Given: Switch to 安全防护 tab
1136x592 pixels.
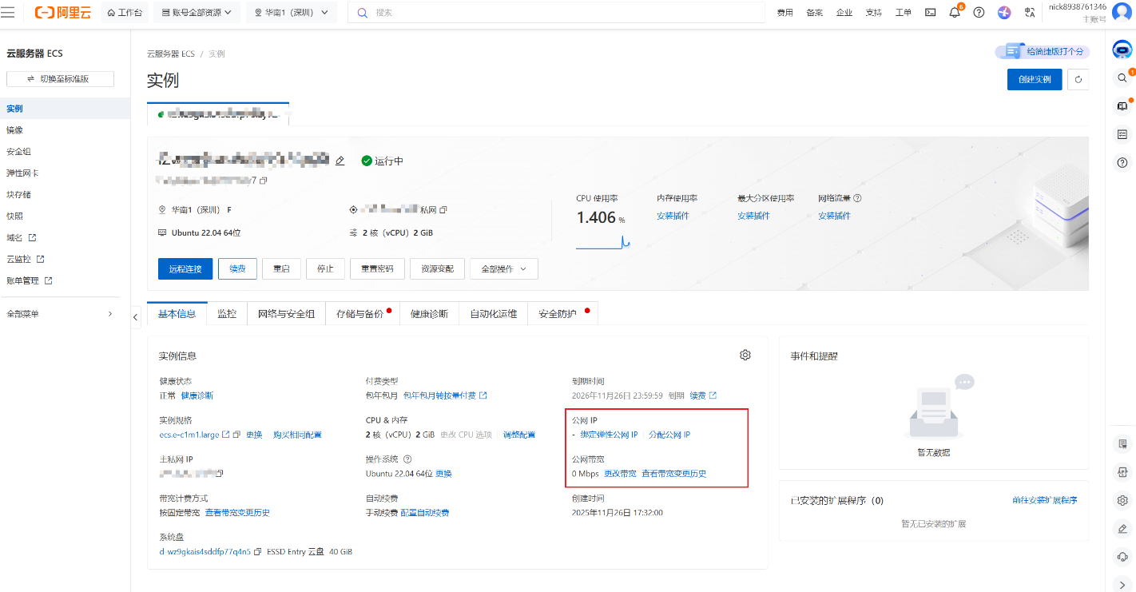Looking at the screenshot, I should point(562,314).
